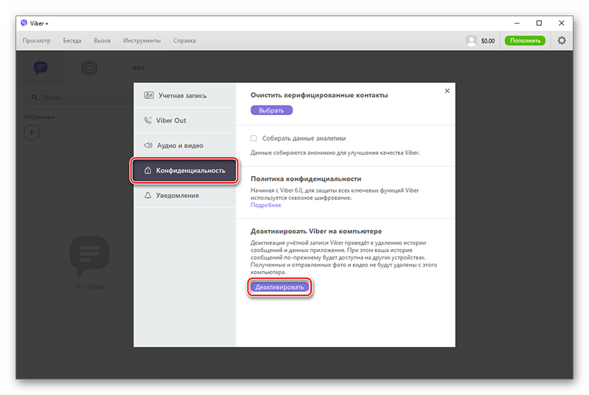Click the Избранные label

(x=40, y=116)
